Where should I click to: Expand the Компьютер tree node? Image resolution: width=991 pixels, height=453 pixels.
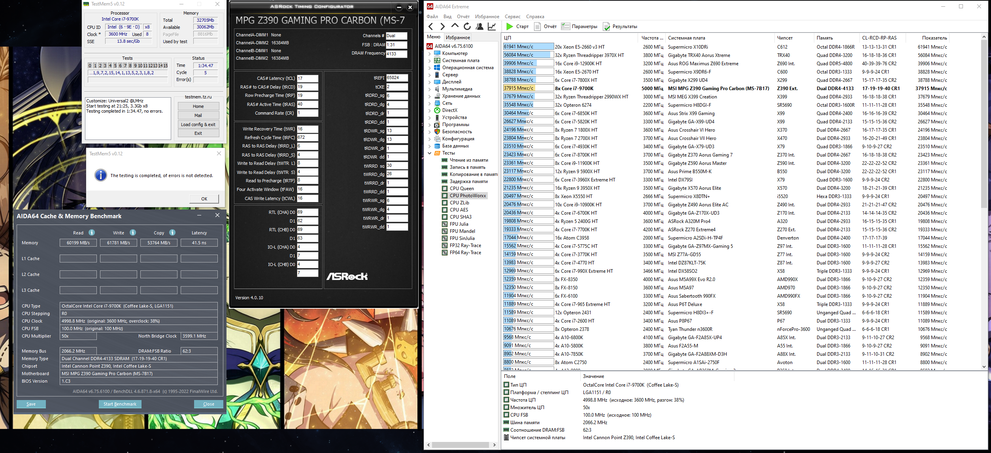[430, 53]
